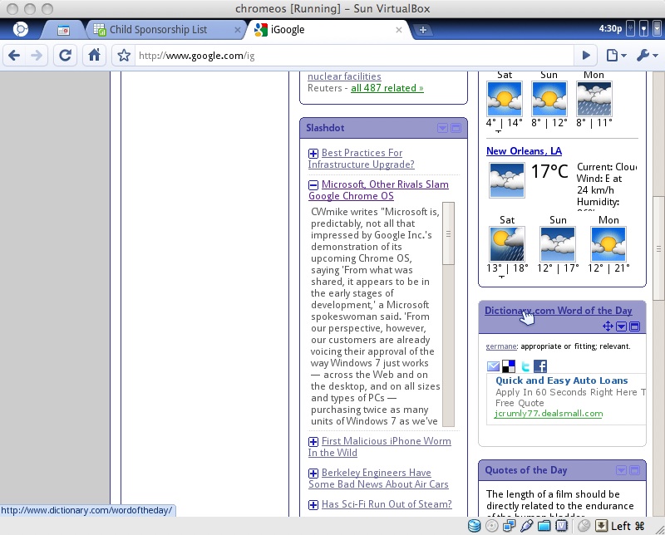
Task: Click the Go play arrow in address bar
Action: (586, 55)
